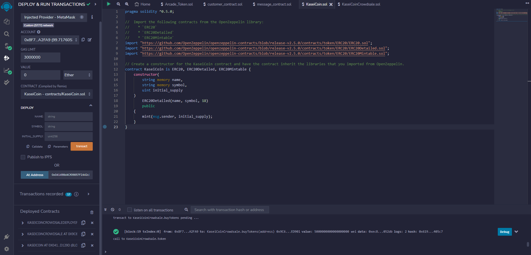531x255 pixels.
Task: Switch to the KaseiCoinCrowdsale.sol tab
Action: 359,4
